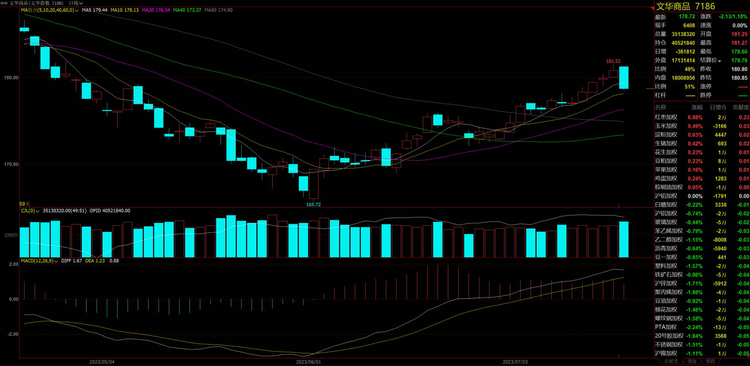
Task: Sort list by 涨幅 column header
Action: pyautogui.click(x=697, y=107)
